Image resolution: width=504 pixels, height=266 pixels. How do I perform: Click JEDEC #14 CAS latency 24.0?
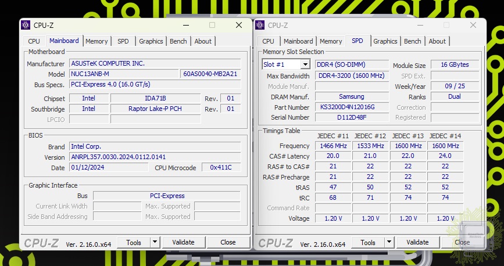tap(445, 156)
